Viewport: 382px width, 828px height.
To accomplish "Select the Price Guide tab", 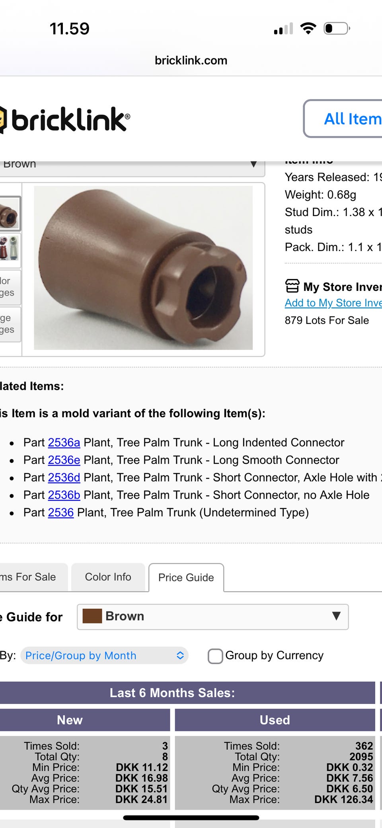I will coord(186,577).
